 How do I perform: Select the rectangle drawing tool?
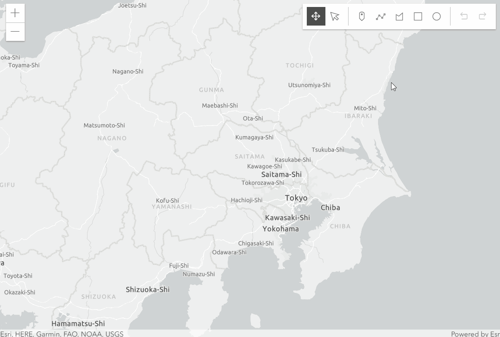click(418, 16)
